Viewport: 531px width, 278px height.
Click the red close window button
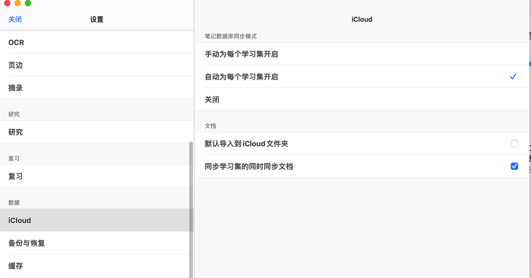click(7, 3)
